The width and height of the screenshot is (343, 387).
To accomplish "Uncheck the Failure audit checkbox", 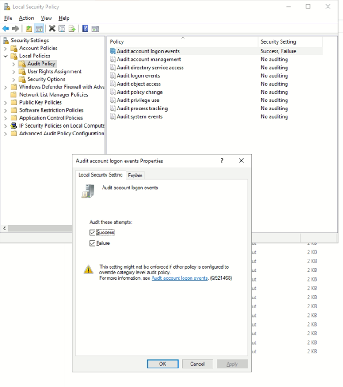I will (92, 243).
